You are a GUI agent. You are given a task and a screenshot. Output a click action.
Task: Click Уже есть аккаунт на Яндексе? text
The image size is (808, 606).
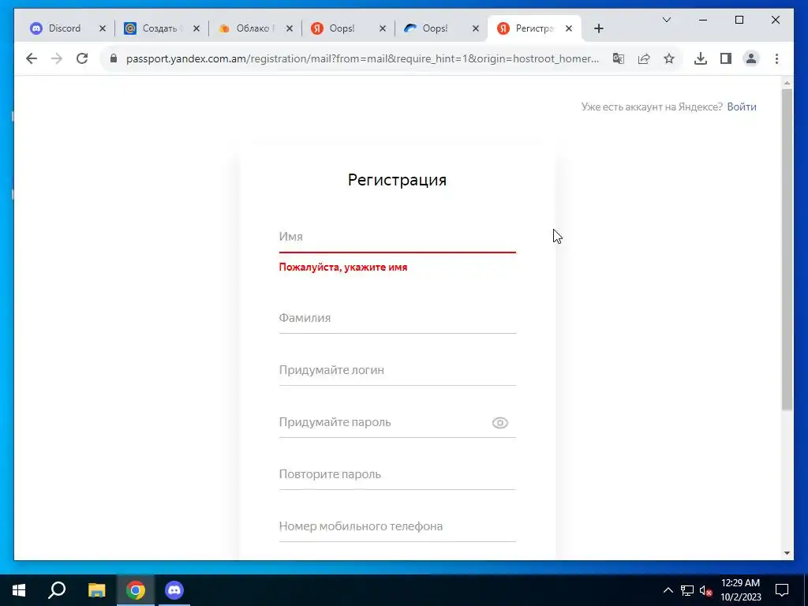click(652, 107)
